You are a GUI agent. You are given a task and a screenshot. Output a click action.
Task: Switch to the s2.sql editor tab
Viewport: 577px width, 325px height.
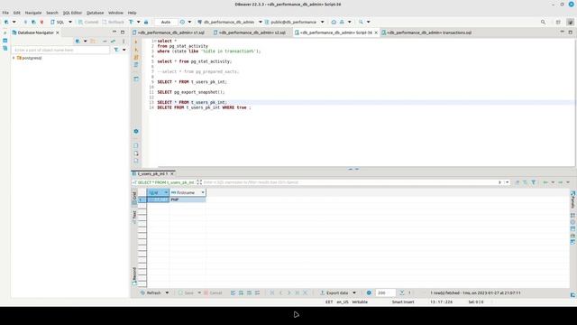pos(250,32)
